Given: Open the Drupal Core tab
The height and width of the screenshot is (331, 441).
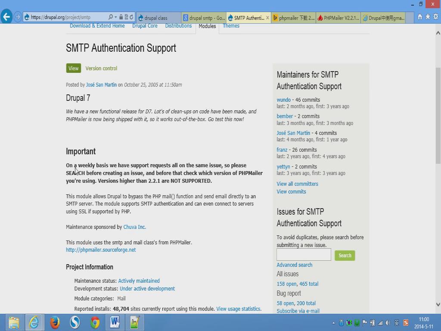Looking at the screenshot, I should point(145,26).
